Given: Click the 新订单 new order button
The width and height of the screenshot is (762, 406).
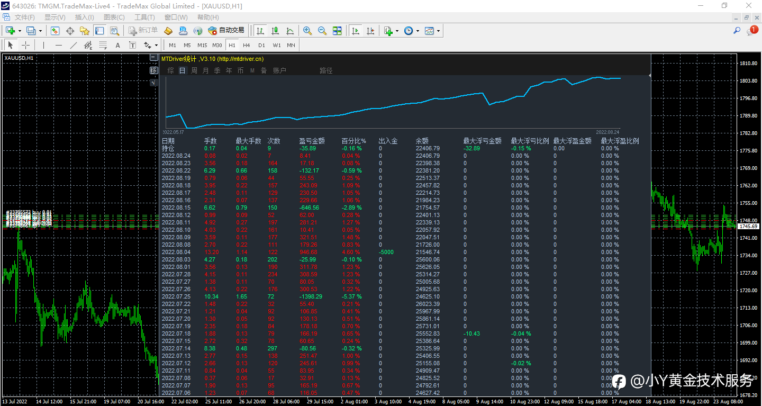Looking at the screenshot, I should click(x=143, y=31).
